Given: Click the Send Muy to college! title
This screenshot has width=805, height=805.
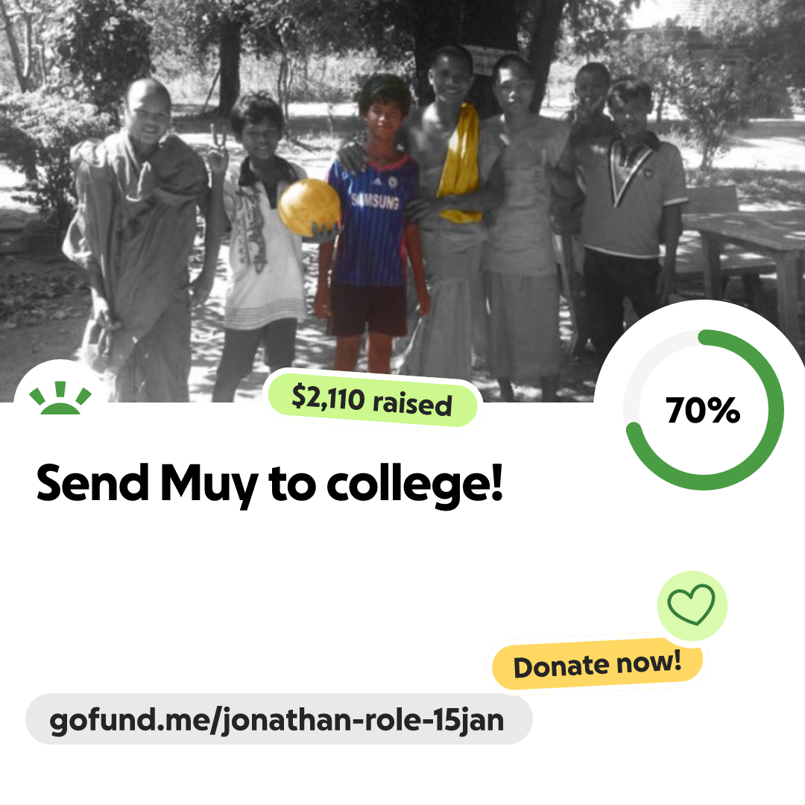Looking at the screenshot, I should (270, 484).
